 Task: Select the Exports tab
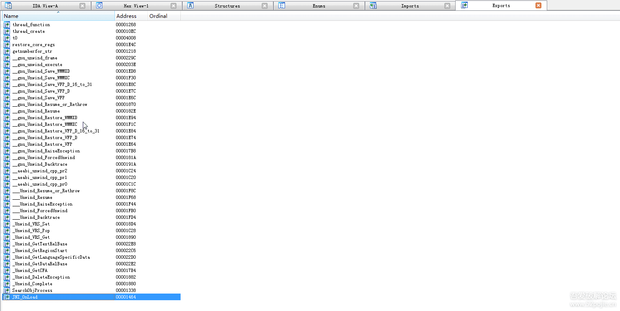click(501, 5)
